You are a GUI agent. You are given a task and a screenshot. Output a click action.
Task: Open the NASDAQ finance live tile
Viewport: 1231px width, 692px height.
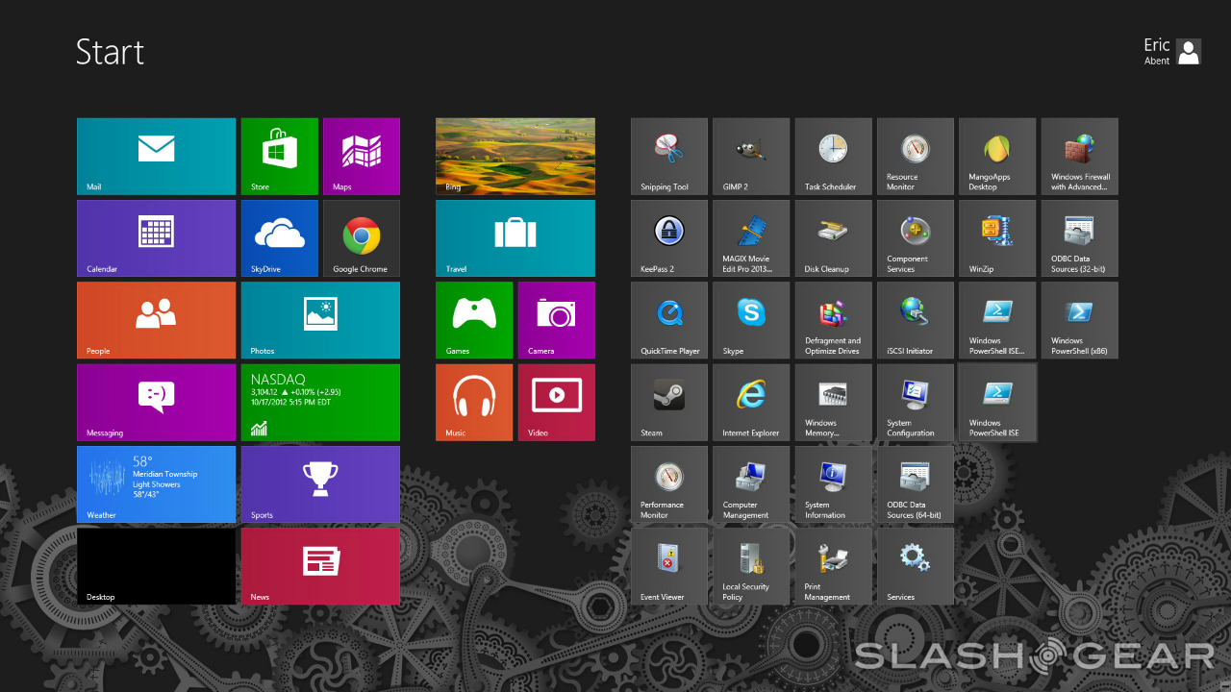(320, 403)
